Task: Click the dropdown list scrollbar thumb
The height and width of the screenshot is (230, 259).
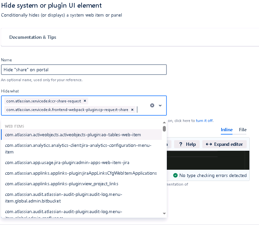Action: point(164,129)
